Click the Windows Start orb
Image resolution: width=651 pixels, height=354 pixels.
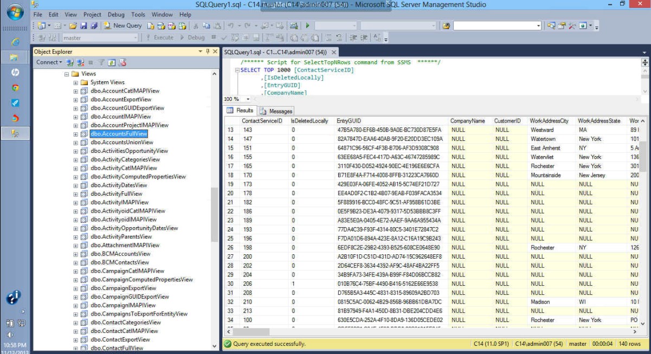[15, 12]
